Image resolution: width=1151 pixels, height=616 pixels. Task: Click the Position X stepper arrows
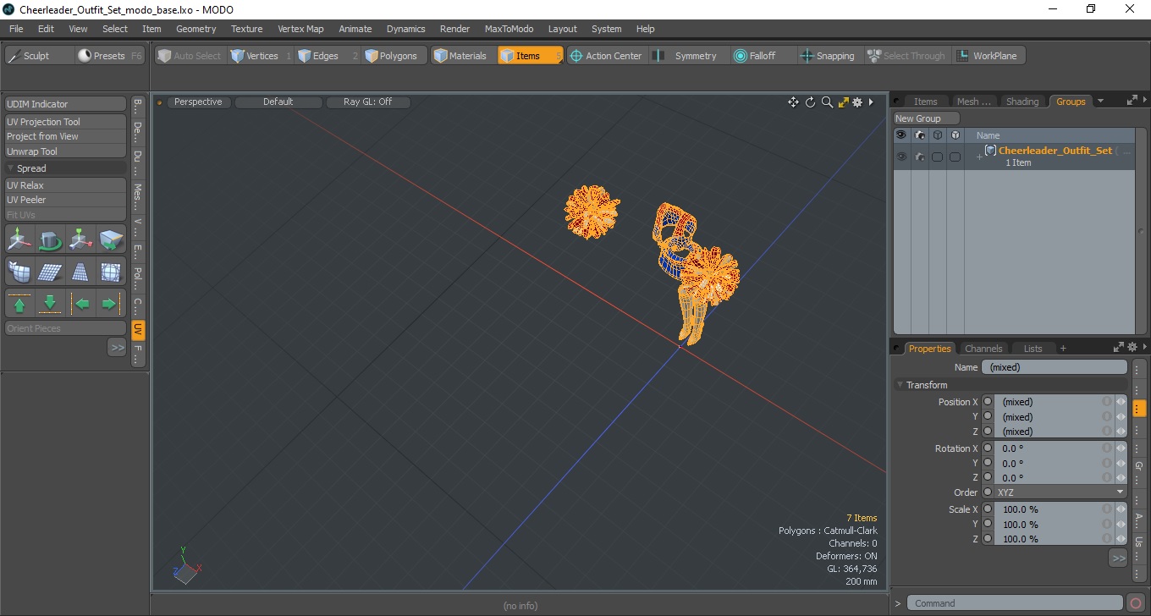[1121, 402]
